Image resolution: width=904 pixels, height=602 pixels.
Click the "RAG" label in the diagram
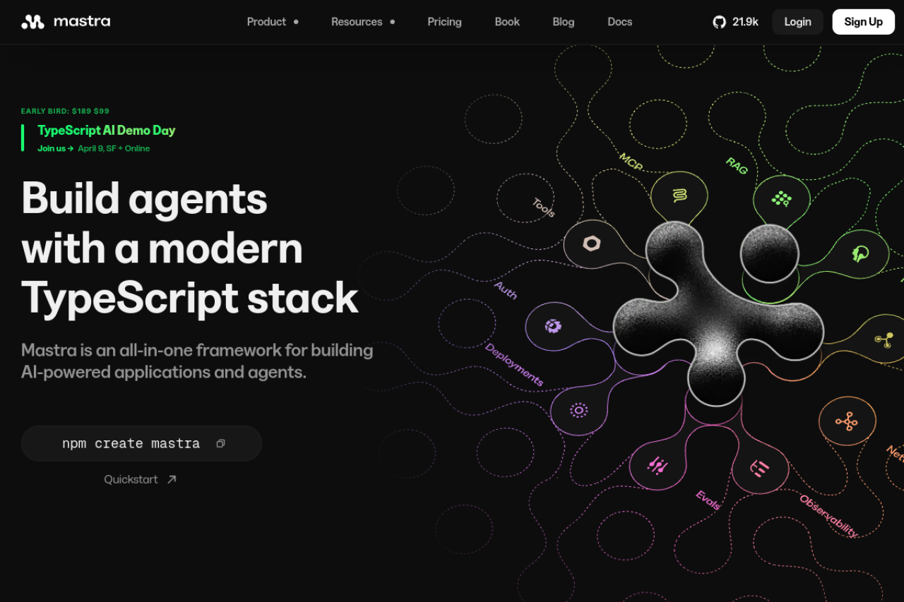point(737,166)
